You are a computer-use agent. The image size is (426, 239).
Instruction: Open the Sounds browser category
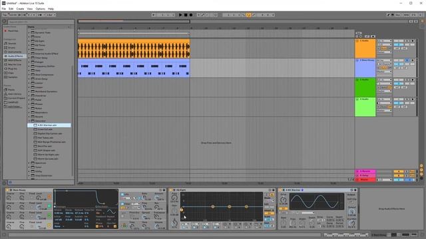(12, 43)
